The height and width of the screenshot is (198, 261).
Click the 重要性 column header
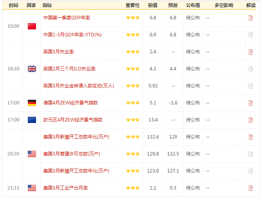tap(133, 5)
